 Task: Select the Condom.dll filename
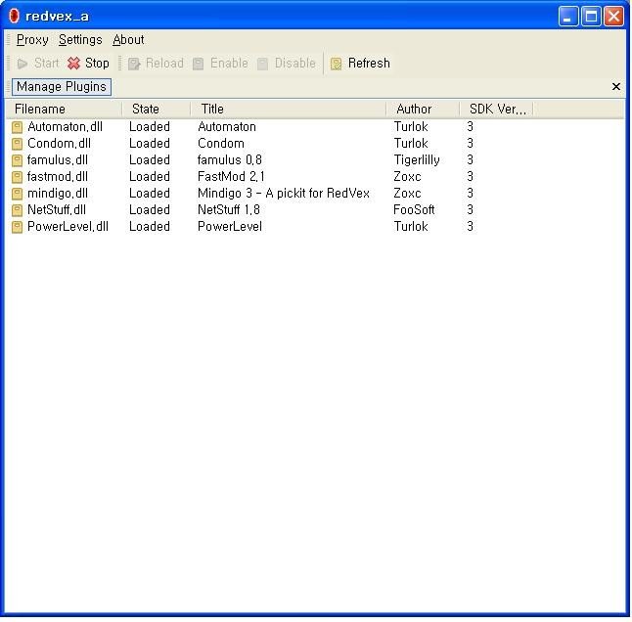click(59, 144)
